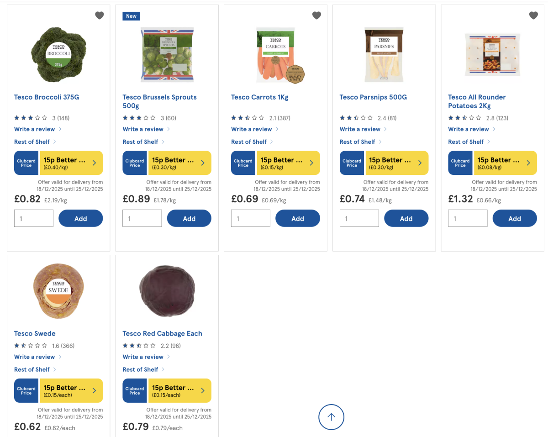Open the Tesco Brussels Sprouts 500g product page
The height and width of the screenshot is (437, 548).
(x=159, y=101)
